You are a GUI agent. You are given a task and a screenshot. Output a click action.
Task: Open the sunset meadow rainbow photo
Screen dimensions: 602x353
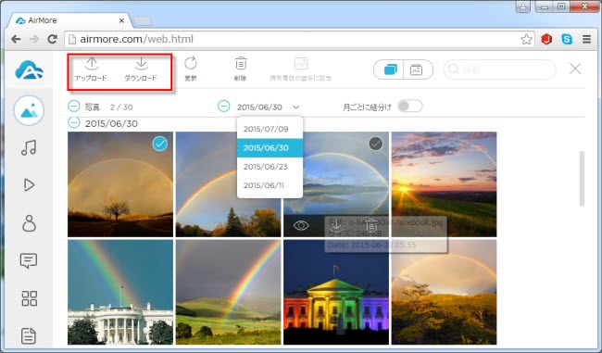[x=444, y=184]
